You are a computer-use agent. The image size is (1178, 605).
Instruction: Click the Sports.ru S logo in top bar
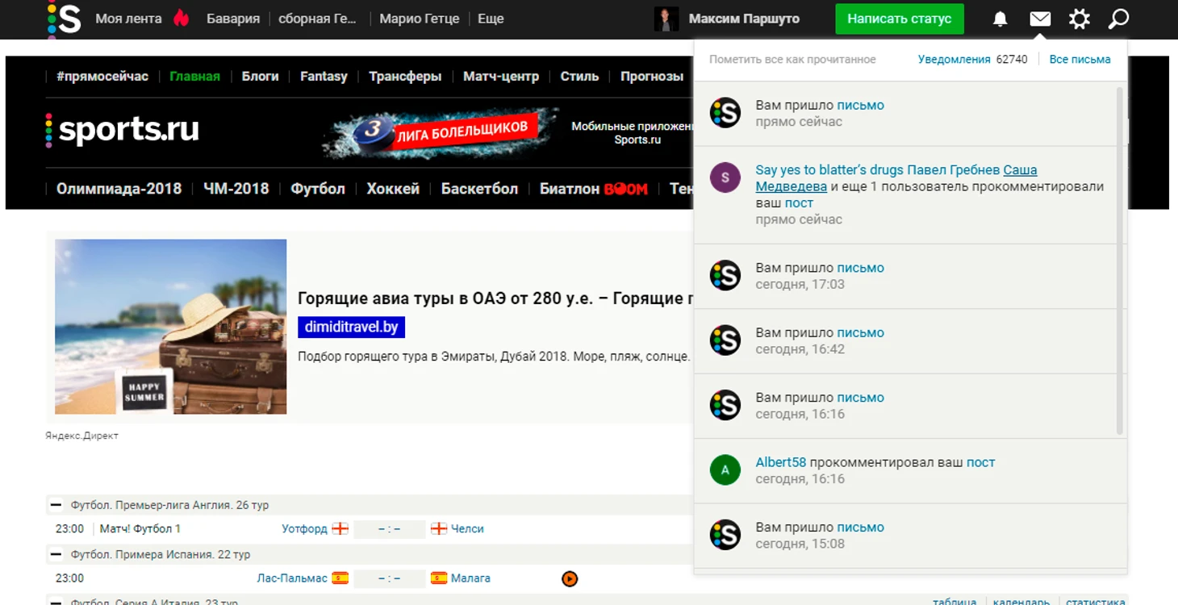[x=64, y=19]
